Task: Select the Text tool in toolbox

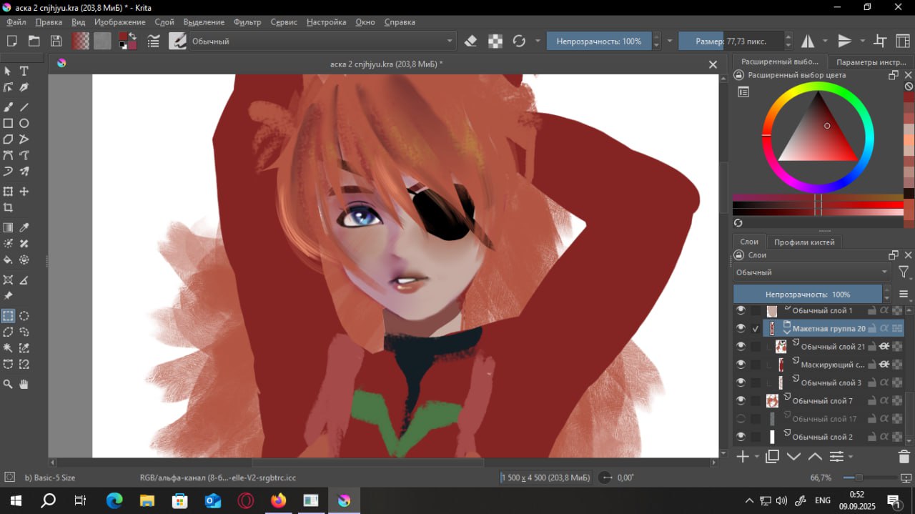Action: point(24,71)
